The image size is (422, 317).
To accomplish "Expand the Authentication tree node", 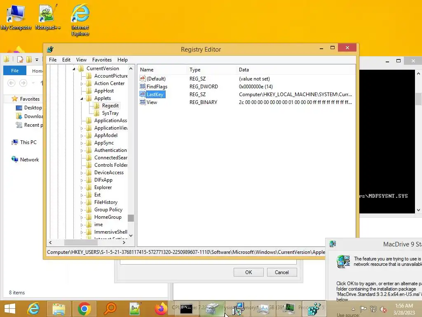I will (x=82, y=151).
